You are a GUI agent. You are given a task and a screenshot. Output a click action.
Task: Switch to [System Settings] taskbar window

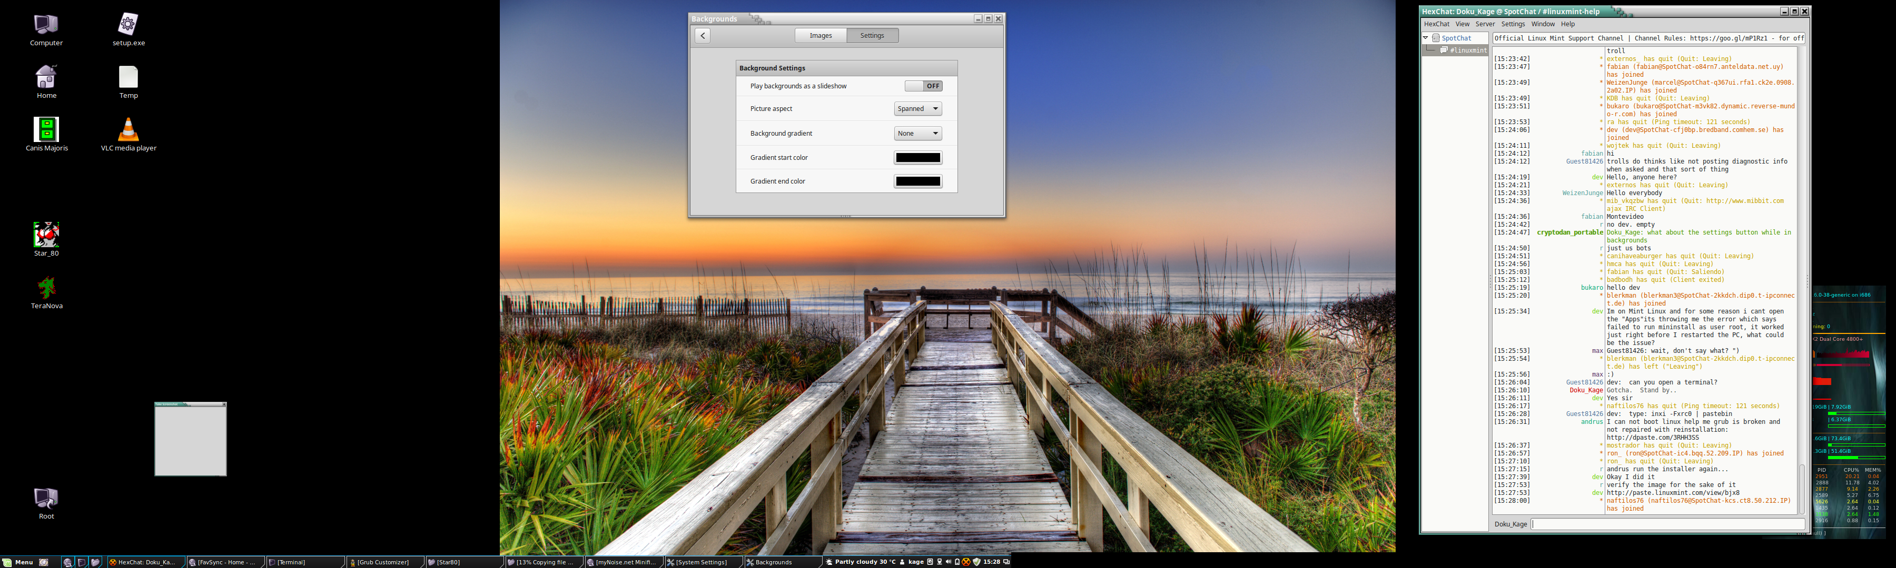point(703,562)
